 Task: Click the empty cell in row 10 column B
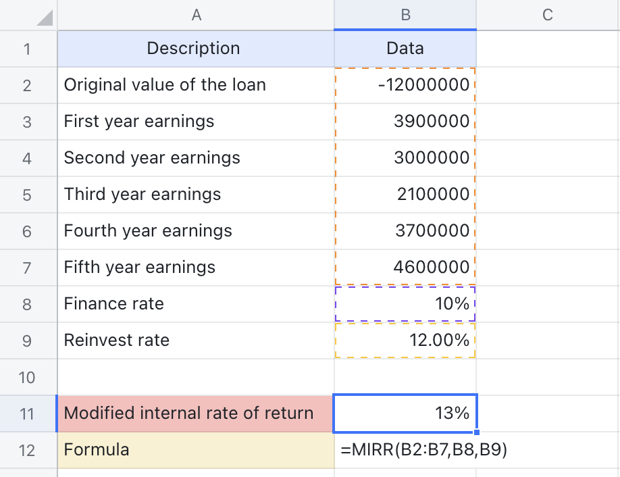[x=405, y=376]
